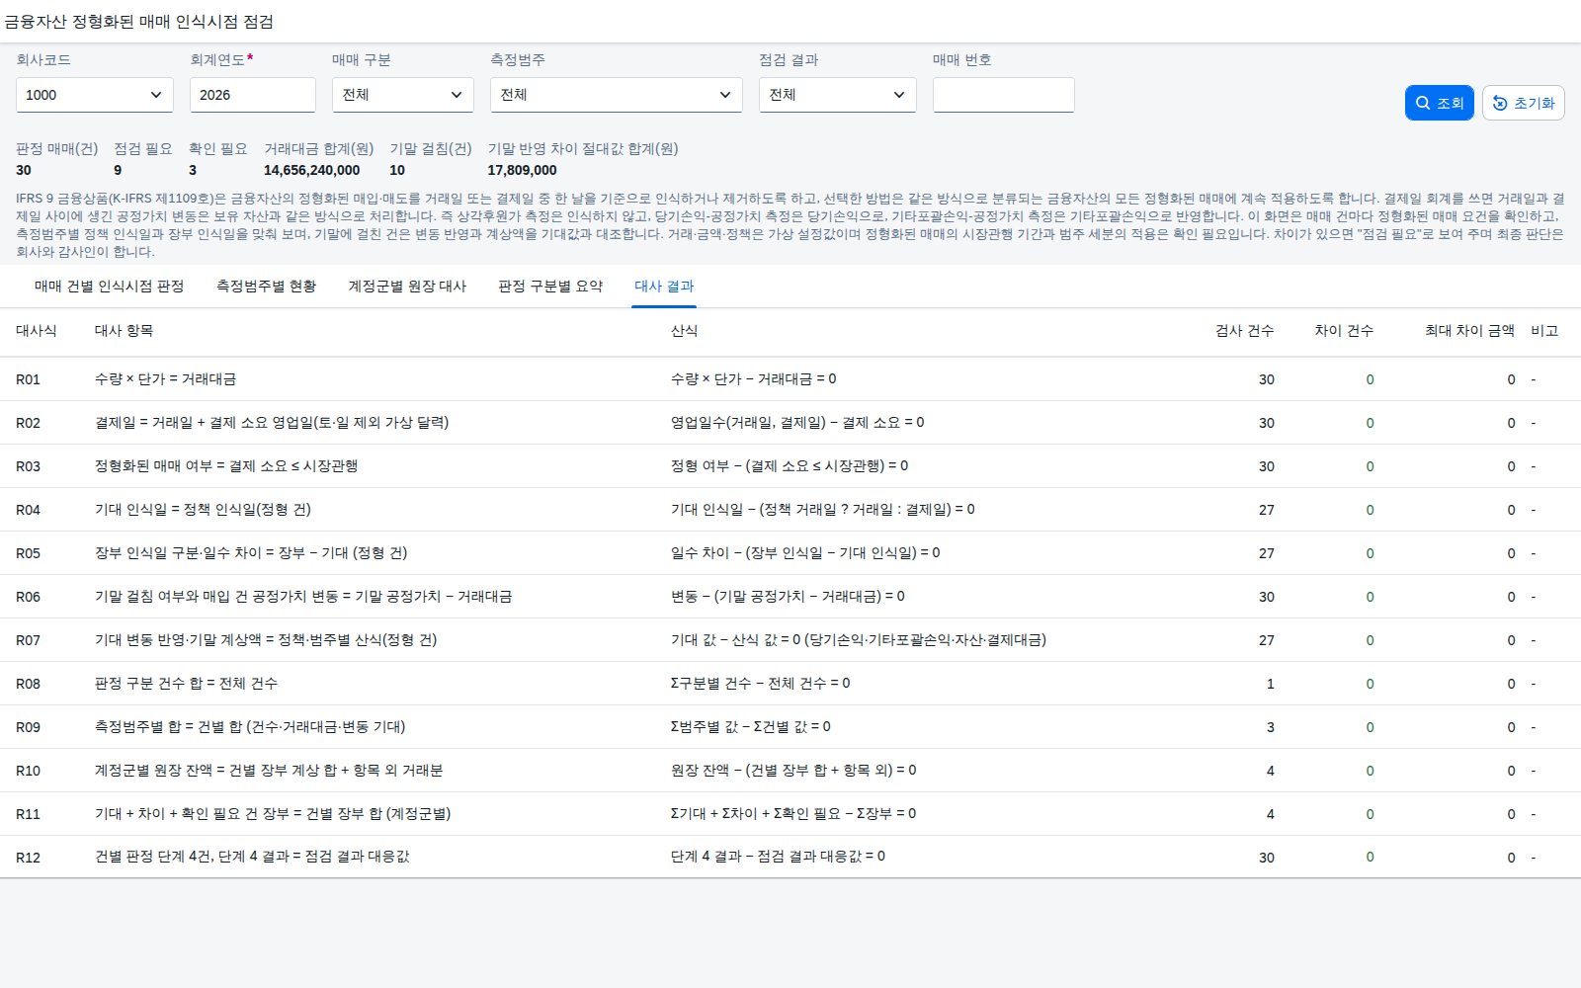This screenshot has height=988, width=1581.
Task: Click the 검사 건수 column header
Action: pyautogui.click(x=1244, y=331)
